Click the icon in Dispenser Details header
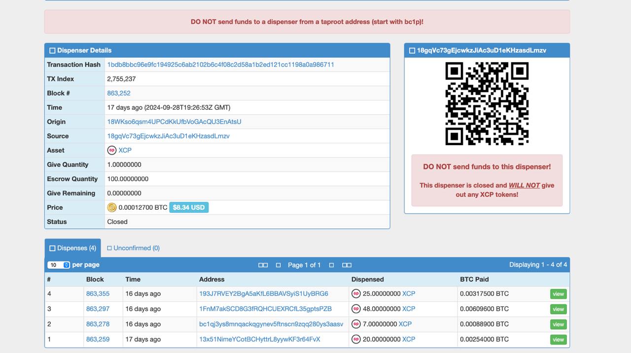The width and height of the screenshot is (631, 353). [52, 50]
